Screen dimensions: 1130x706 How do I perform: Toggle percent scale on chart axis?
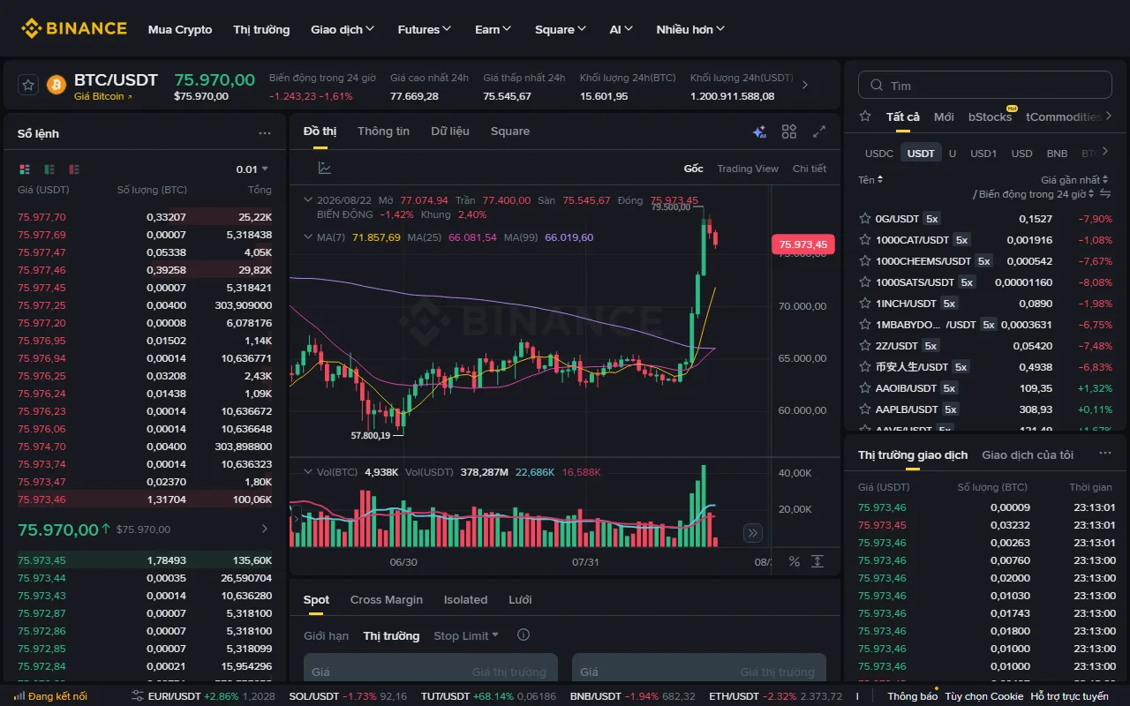tap(794, 561)
